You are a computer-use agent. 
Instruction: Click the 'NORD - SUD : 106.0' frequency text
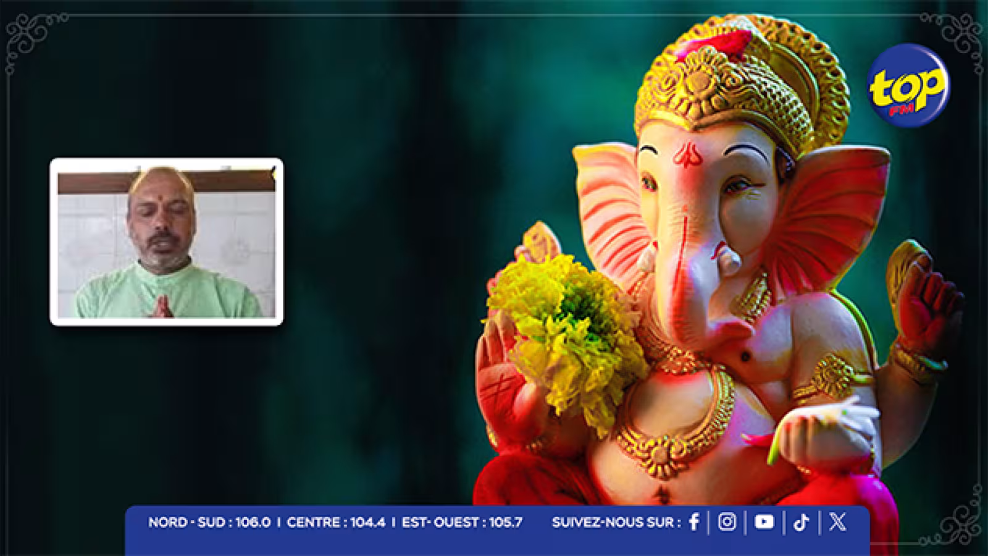click(x=209, y=523)
